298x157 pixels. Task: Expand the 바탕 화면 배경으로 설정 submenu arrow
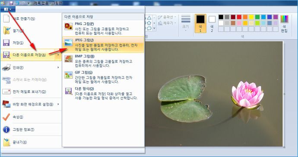point(58,104)
